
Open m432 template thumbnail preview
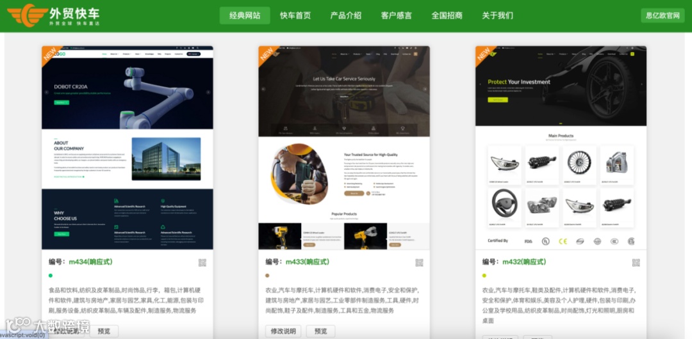tap(561, 148)
